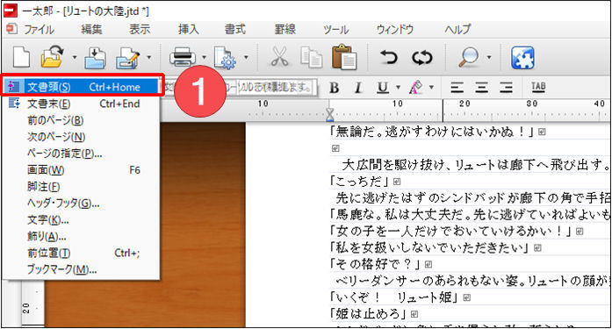Open the 書式 menu
This screenshot has height=329, width=612.
(x=235, y=30)
